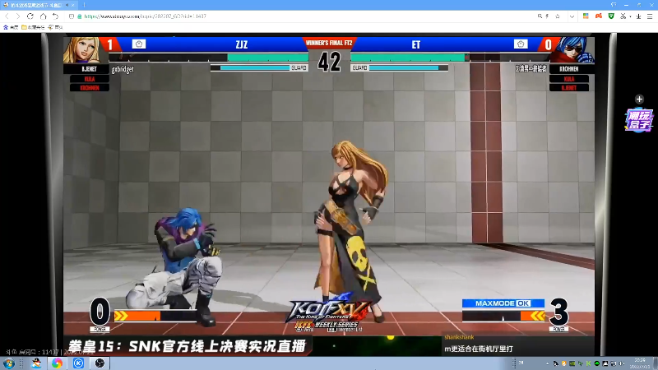
Task: Click the undo/restore closed tab arrow icon
Action: [55, 16]
